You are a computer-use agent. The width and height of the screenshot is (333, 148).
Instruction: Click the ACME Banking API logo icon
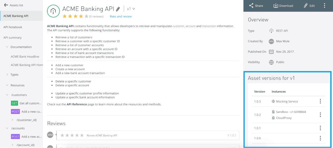[x=53, y=11]
